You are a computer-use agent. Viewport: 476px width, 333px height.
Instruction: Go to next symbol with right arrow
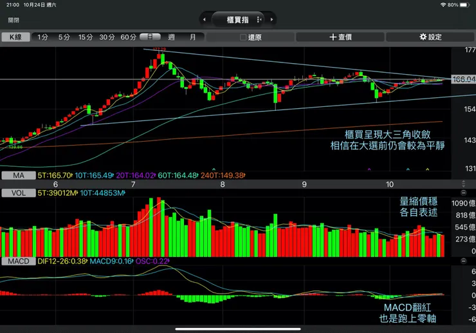point(271,19)
